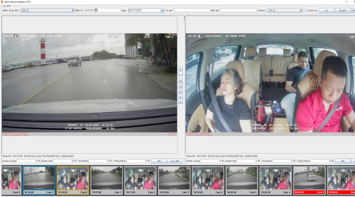The height and width of the screenshot is (197, 355).
Task: Click Ghi button in right panel
Action: (x=342, y=161)
